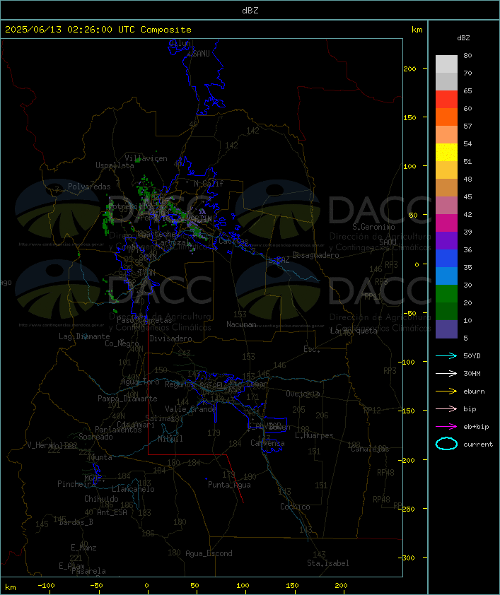500x595 pixels.
Task: Click the magenta eb+bip arrow legend icon
Action: point(446,427)
